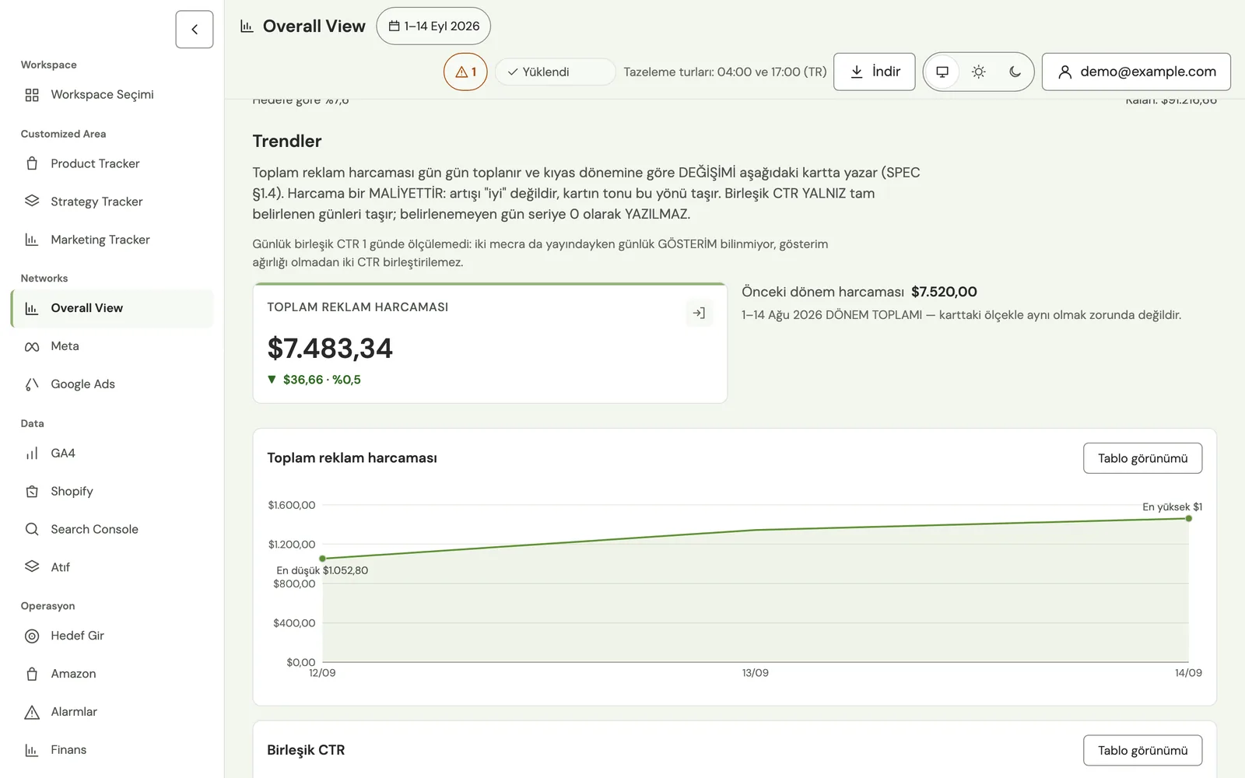Collapse the sidebar with the chevron button

pyautogui.click(x=195, y=30)
